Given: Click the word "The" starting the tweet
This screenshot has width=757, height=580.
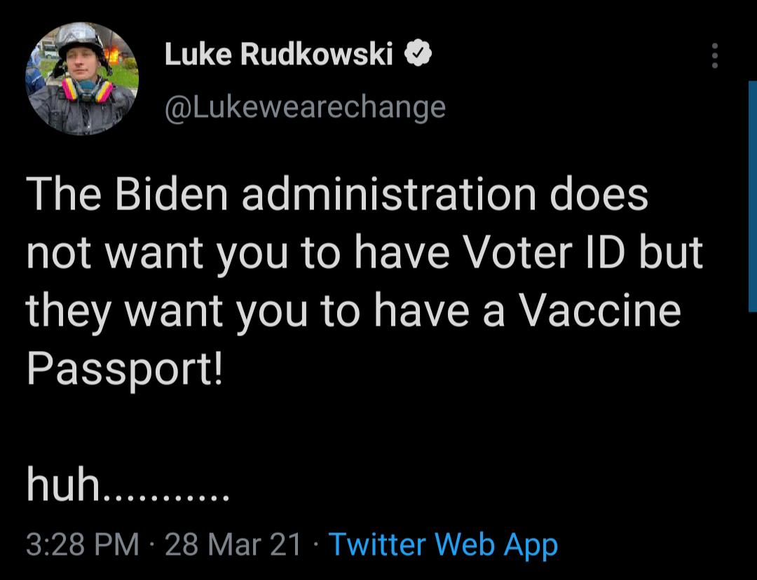Looking at the screenshot, I should (x=64, y=194).
